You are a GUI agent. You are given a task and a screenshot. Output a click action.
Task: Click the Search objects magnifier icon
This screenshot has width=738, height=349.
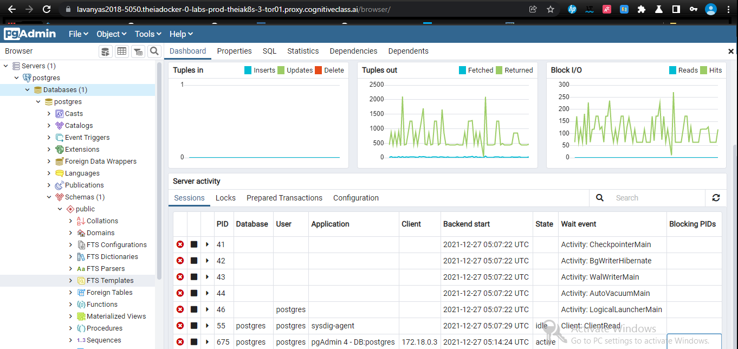click(x=154, y=50)
